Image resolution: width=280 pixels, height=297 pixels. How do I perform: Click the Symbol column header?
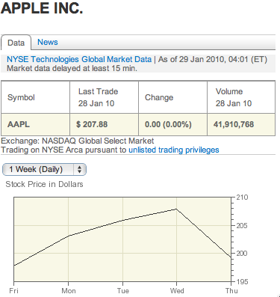click(36, 97)
